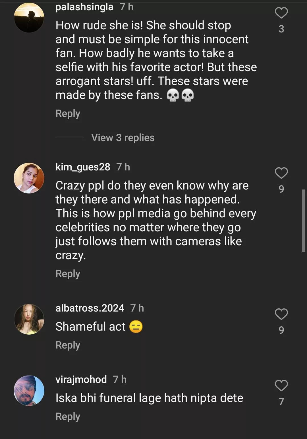View albatross.2024's avatar
The width and height of the screenshot is (307, 439).
click(29, 319)
